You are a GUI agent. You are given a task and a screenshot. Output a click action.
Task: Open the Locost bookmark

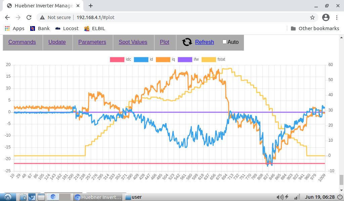coord(67,28)
